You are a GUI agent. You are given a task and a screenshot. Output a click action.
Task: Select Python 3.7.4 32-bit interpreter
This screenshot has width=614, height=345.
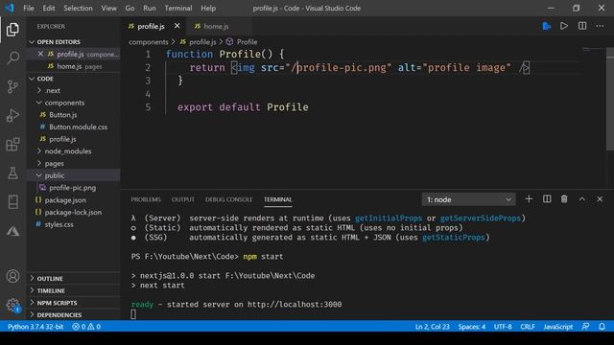35,326
